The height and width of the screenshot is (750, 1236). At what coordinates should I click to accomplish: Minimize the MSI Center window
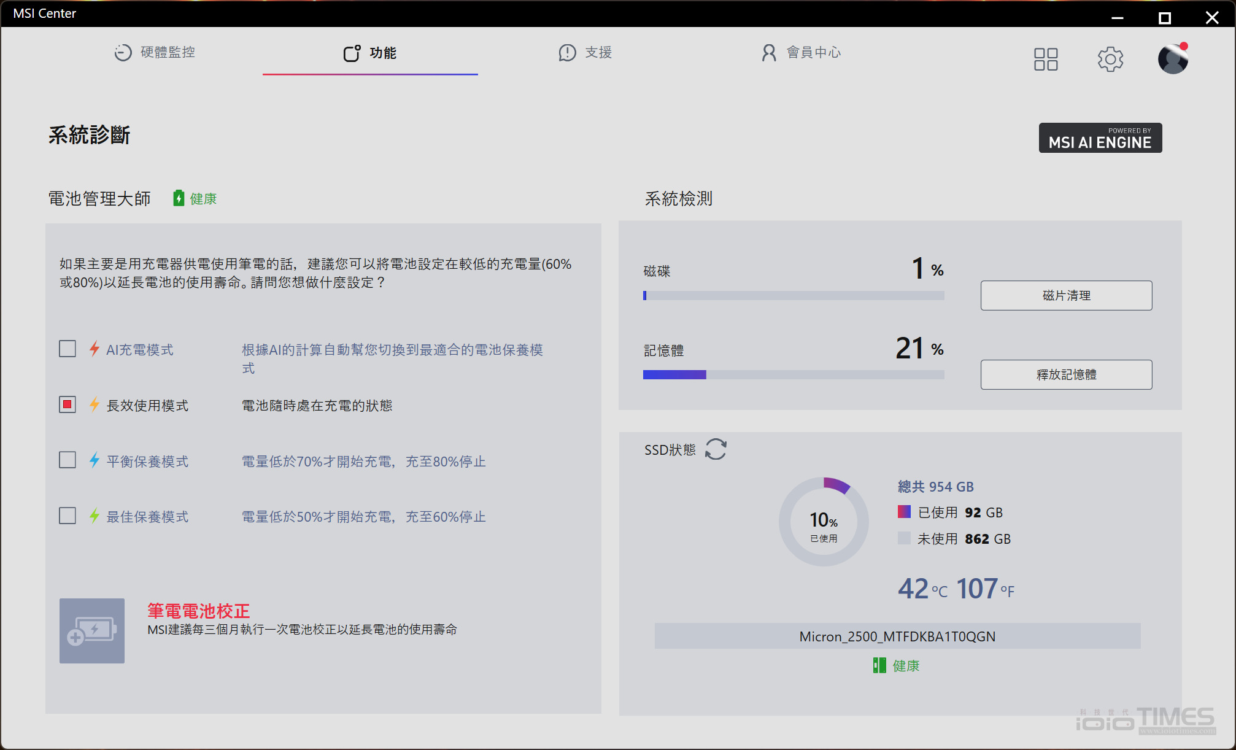pyautogui.click(x=1118, y=18)
